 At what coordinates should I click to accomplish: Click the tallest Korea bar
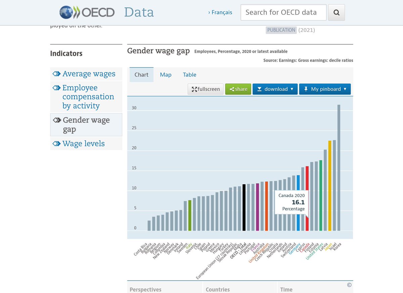coord(339,168)
